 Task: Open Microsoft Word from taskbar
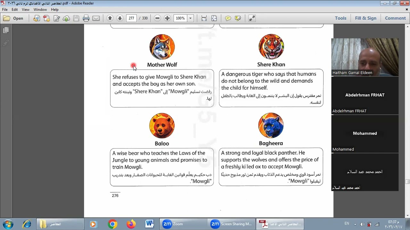click(x=150, y=224)
